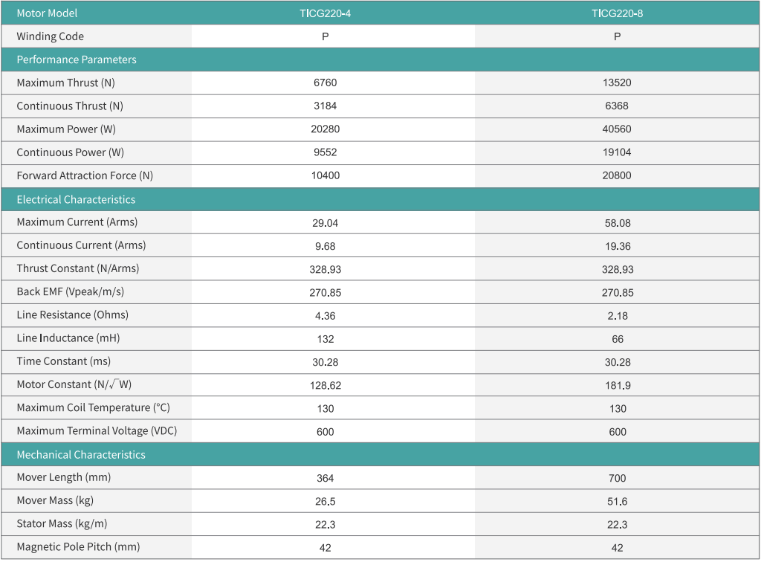Click the Maximum Power value 40560
The height and width of the screenshot is (562, 761).
click(x=617, y=129)
